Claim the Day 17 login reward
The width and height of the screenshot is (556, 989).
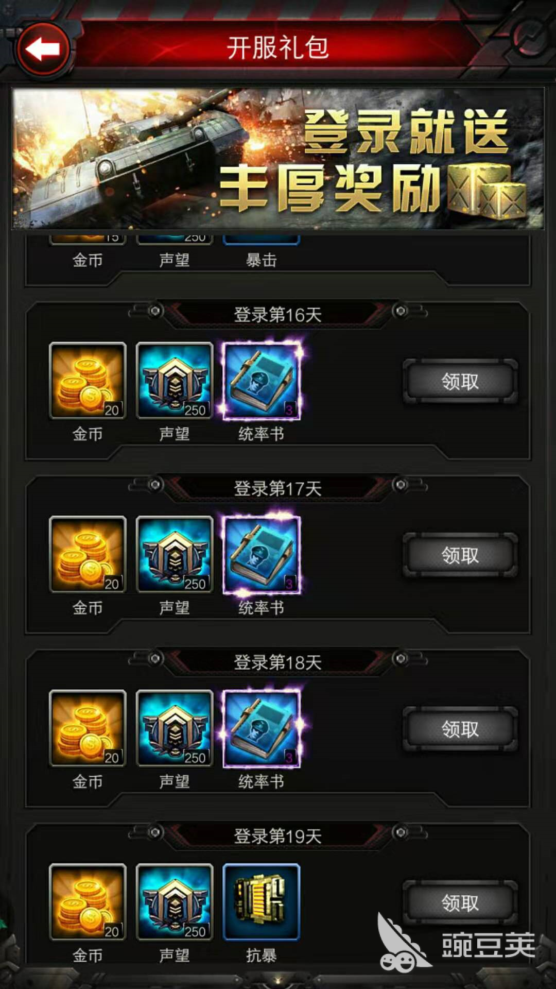click(x=460, y=555)
